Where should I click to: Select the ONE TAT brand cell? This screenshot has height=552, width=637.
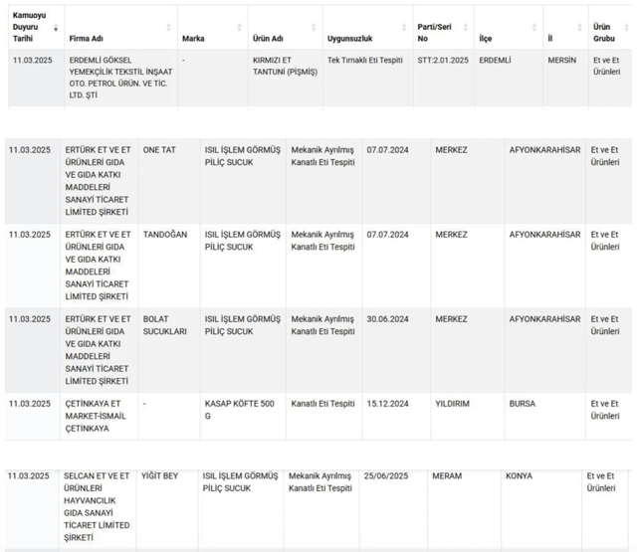(x=160, y=150)
